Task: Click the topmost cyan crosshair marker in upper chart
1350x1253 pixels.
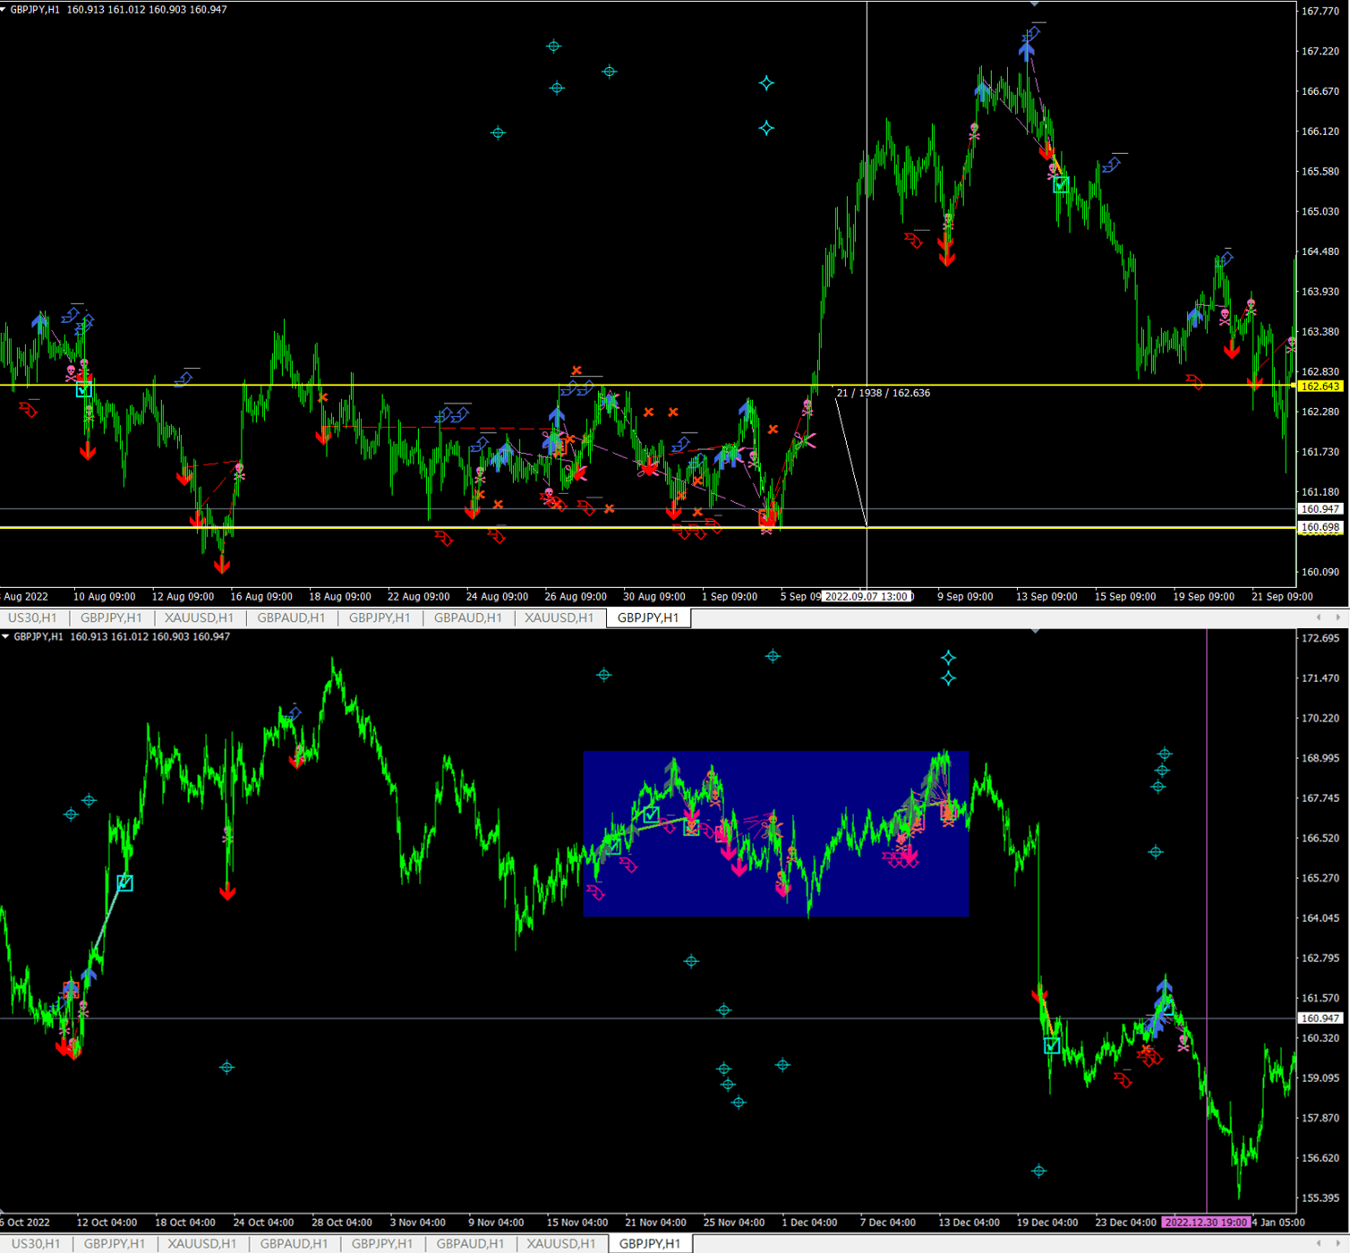Action: [553, 47]
